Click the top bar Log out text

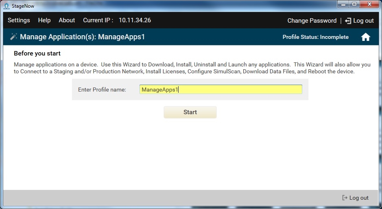(363, 21)
